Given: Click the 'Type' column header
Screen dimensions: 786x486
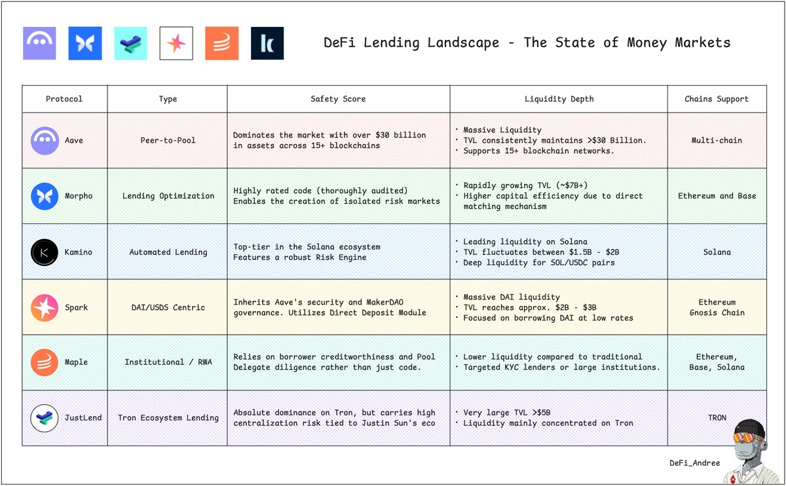Looking at the screenshot, I should [x=168, y=99].
